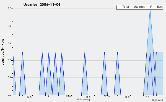The height and width of the screenshot is (102, 166).
Task: Click the y-axis value 1.2
Action: [x=9, y=43]
